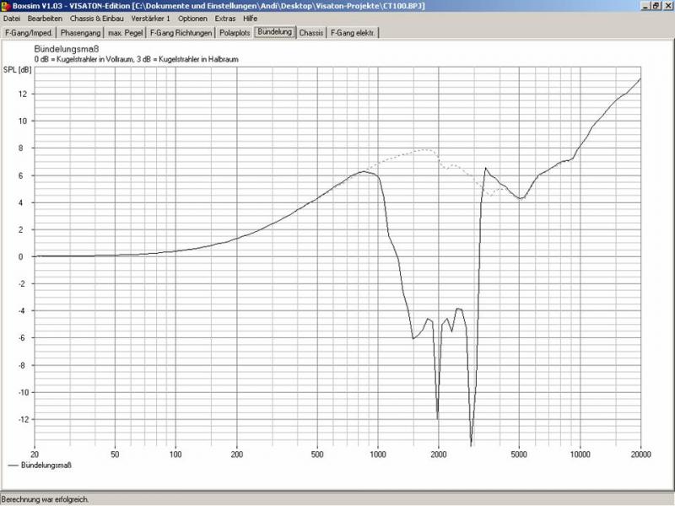Image resolution: width=675 pixels, height=506 pixels.
Task: Click the 200 frequency axis label
Action: coord(237,455)
